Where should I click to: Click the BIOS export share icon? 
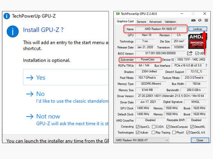190,53
